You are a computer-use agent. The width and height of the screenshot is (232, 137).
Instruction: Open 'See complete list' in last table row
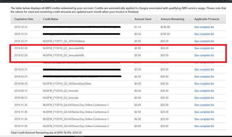click(x=204, y=126)
